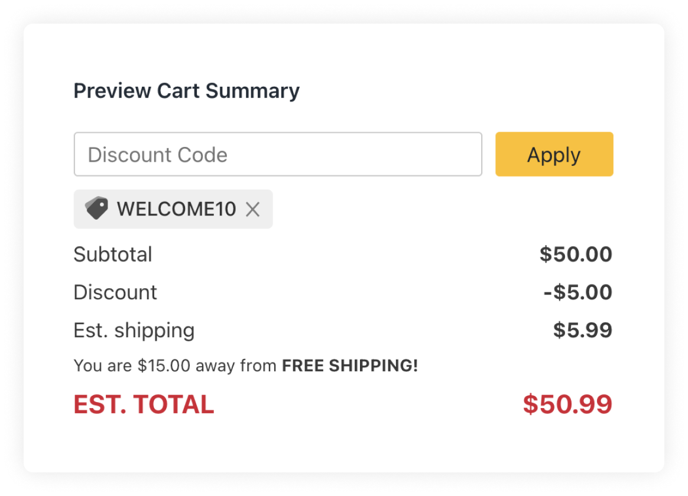Click the Est. shipping label
The image size is (688, 496).
click(x=134, y=330)
